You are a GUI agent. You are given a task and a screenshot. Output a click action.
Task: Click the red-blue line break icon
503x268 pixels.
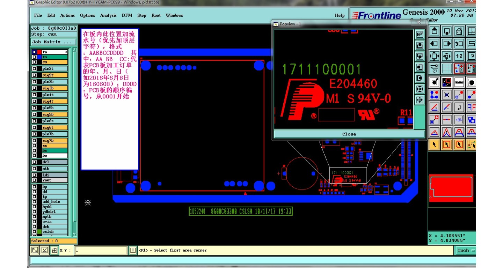(x=447, y=120)
